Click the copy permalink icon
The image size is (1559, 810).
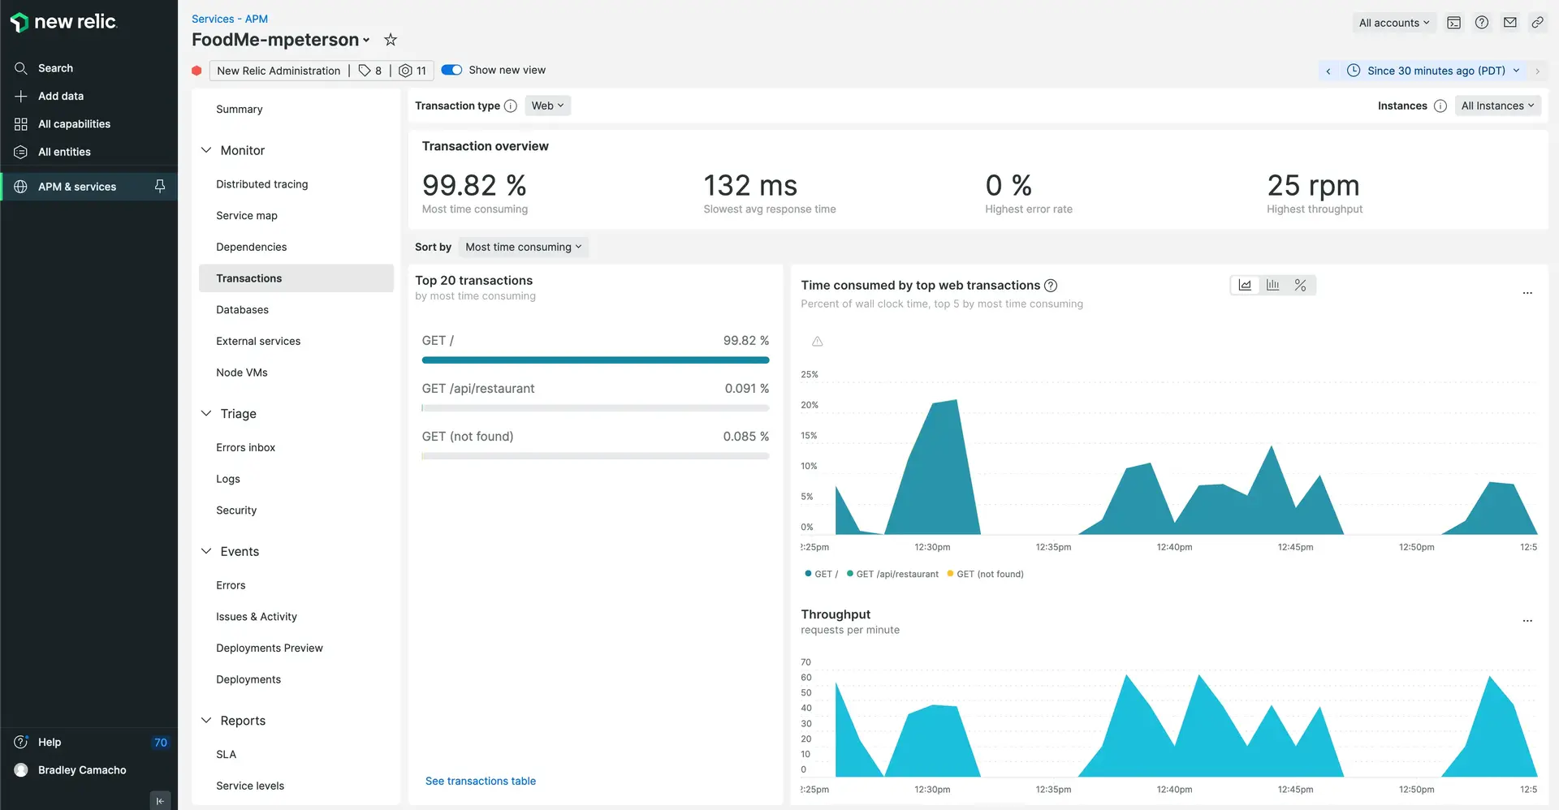click(1537, 23)
